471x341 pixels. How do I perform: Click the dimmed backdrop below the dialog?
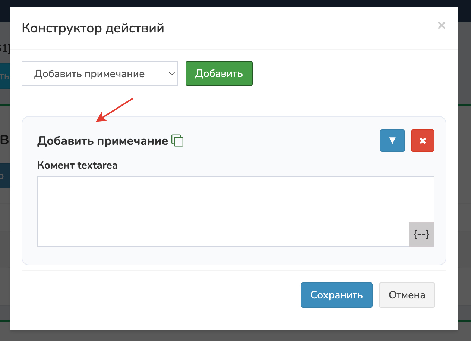point(235,335)
